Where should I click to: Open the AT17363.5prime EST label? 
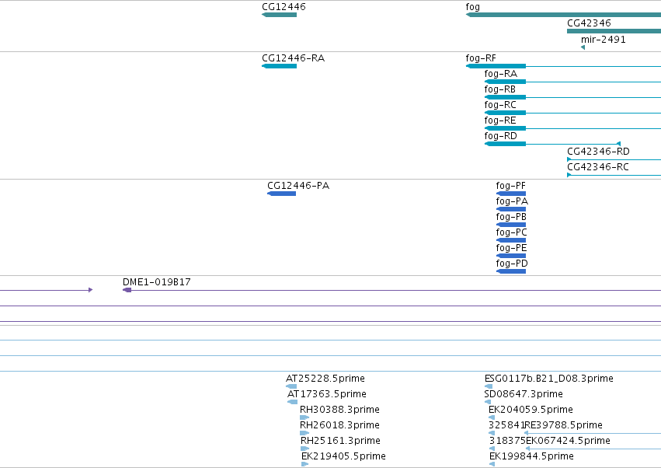tap(327, 394)
